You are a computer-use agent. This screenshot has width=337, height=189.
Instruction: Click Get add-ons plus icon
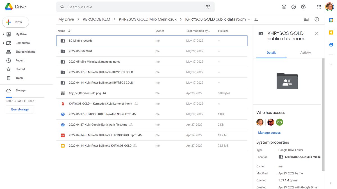point(331,64)
